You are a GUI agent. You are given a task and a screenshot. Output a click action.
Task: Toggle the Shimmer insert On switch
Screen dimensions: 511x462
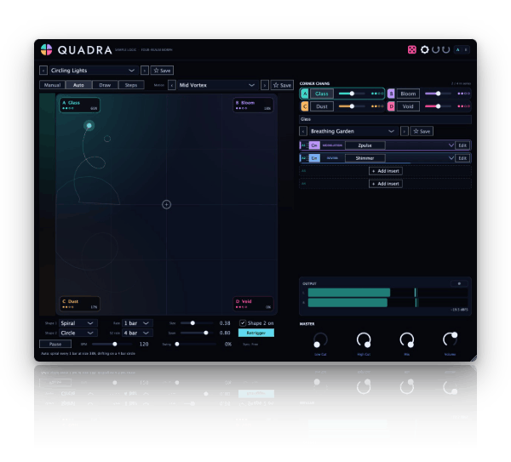coord(314,158)
